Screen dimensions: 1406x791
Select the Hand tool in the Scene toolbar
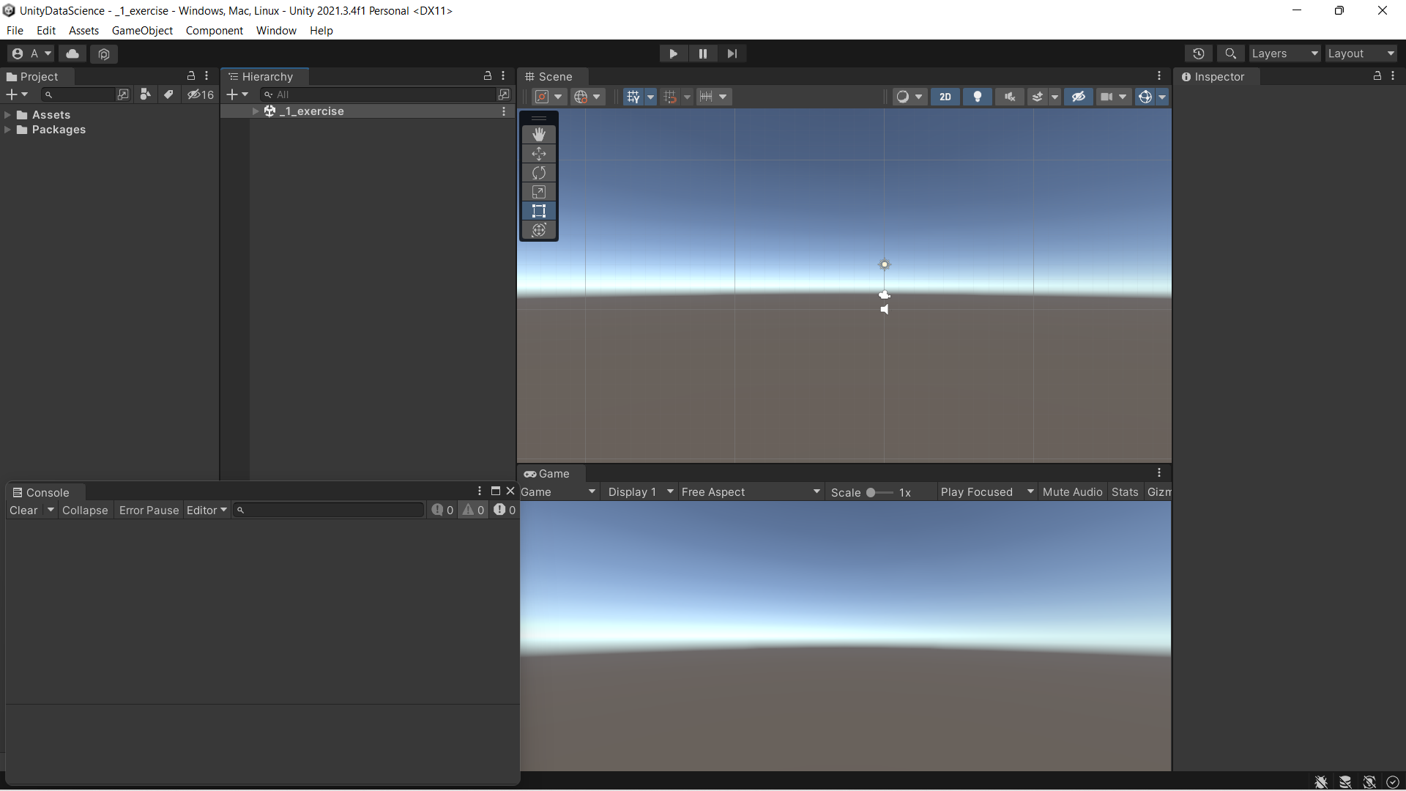point(539,134)
